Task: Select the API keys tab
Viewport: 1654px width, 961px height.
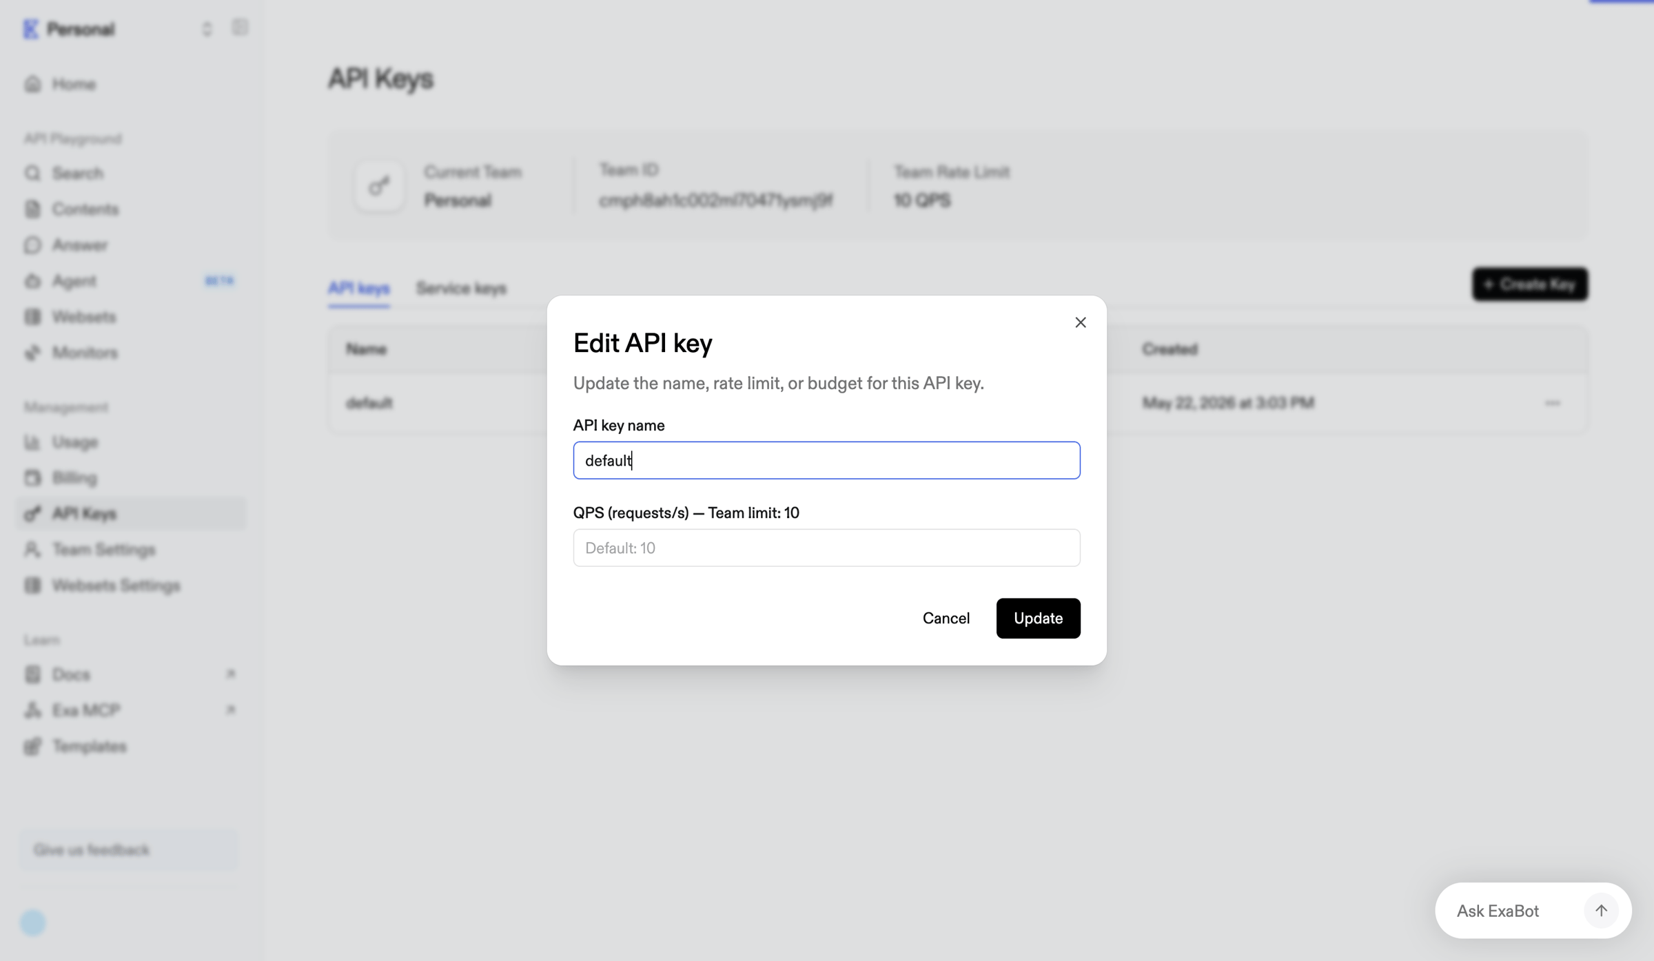Action: [x=358, y=288]
